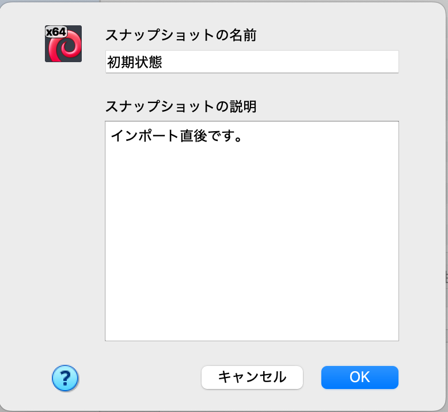Click the blue question mark help icon
This screenshot has height=412, width=448.
(65, 378)
